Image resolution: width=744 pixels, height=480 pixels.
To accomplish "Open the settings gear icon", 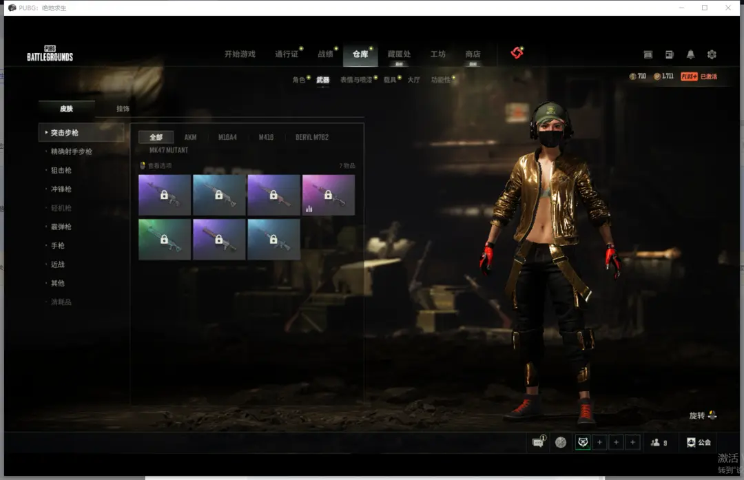I will pyautogui.click(x=712, y=54).
